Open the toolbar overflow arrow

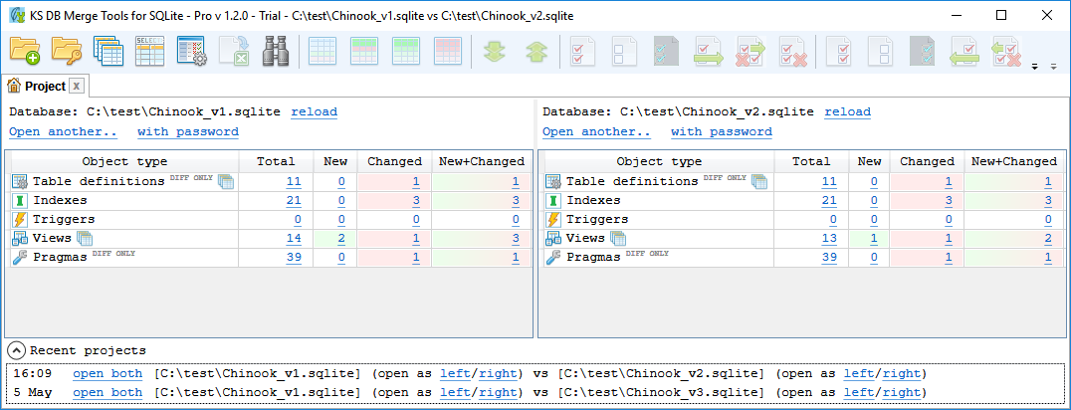pyautogui.click(x=1035, y=67)
